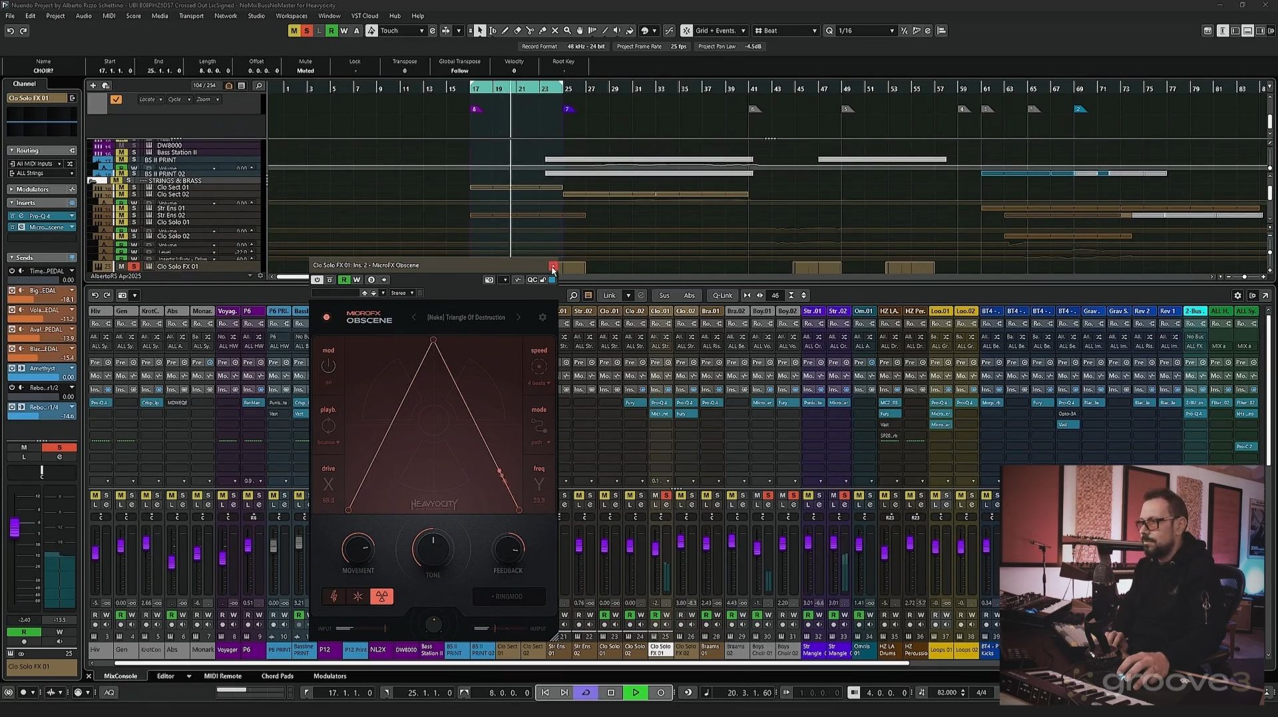Click the lightning bolt mode icon
This screenshot has width=1278, height=717.
click(x=334, y=597)
